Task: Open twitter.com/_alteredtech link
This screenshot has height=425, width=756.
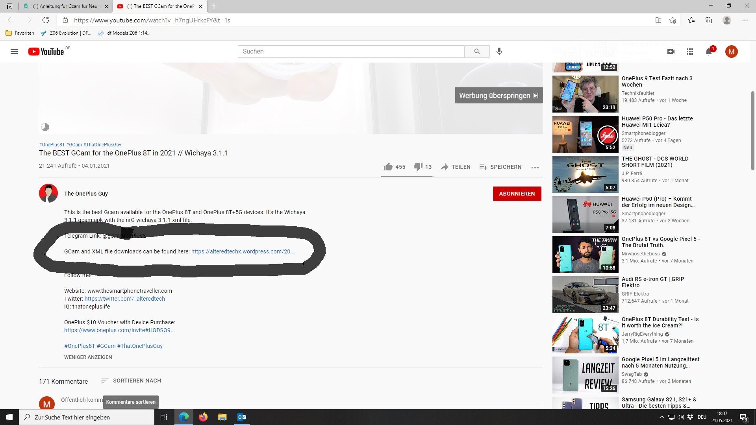Action: click(125, 299)
